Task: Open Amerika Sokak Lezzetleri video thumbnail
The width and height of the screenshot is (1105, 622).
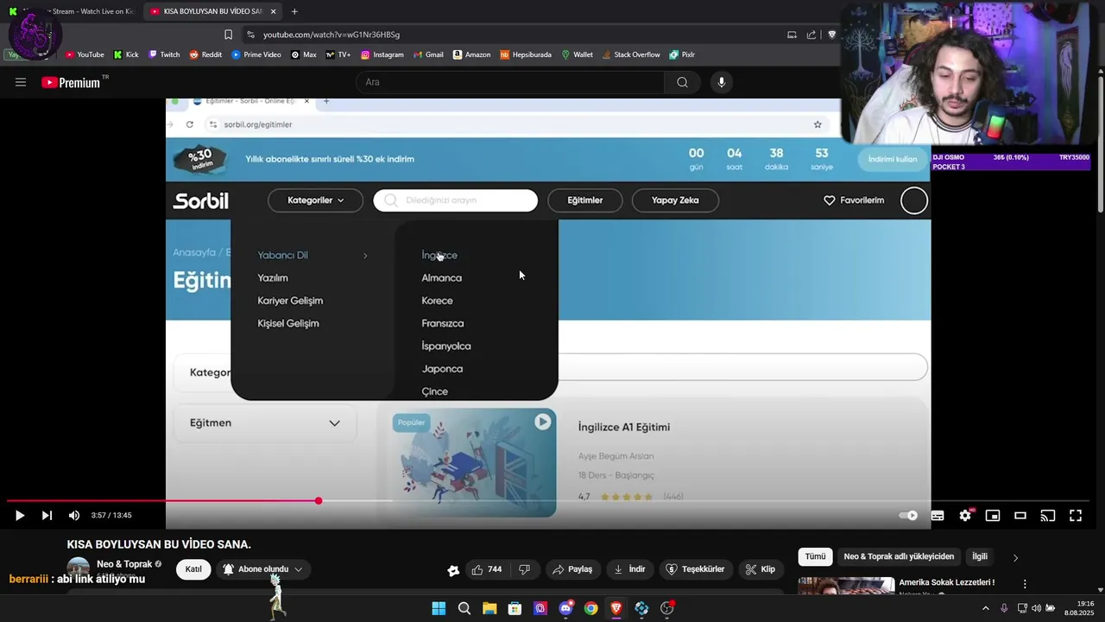Action: click(846, 586)
